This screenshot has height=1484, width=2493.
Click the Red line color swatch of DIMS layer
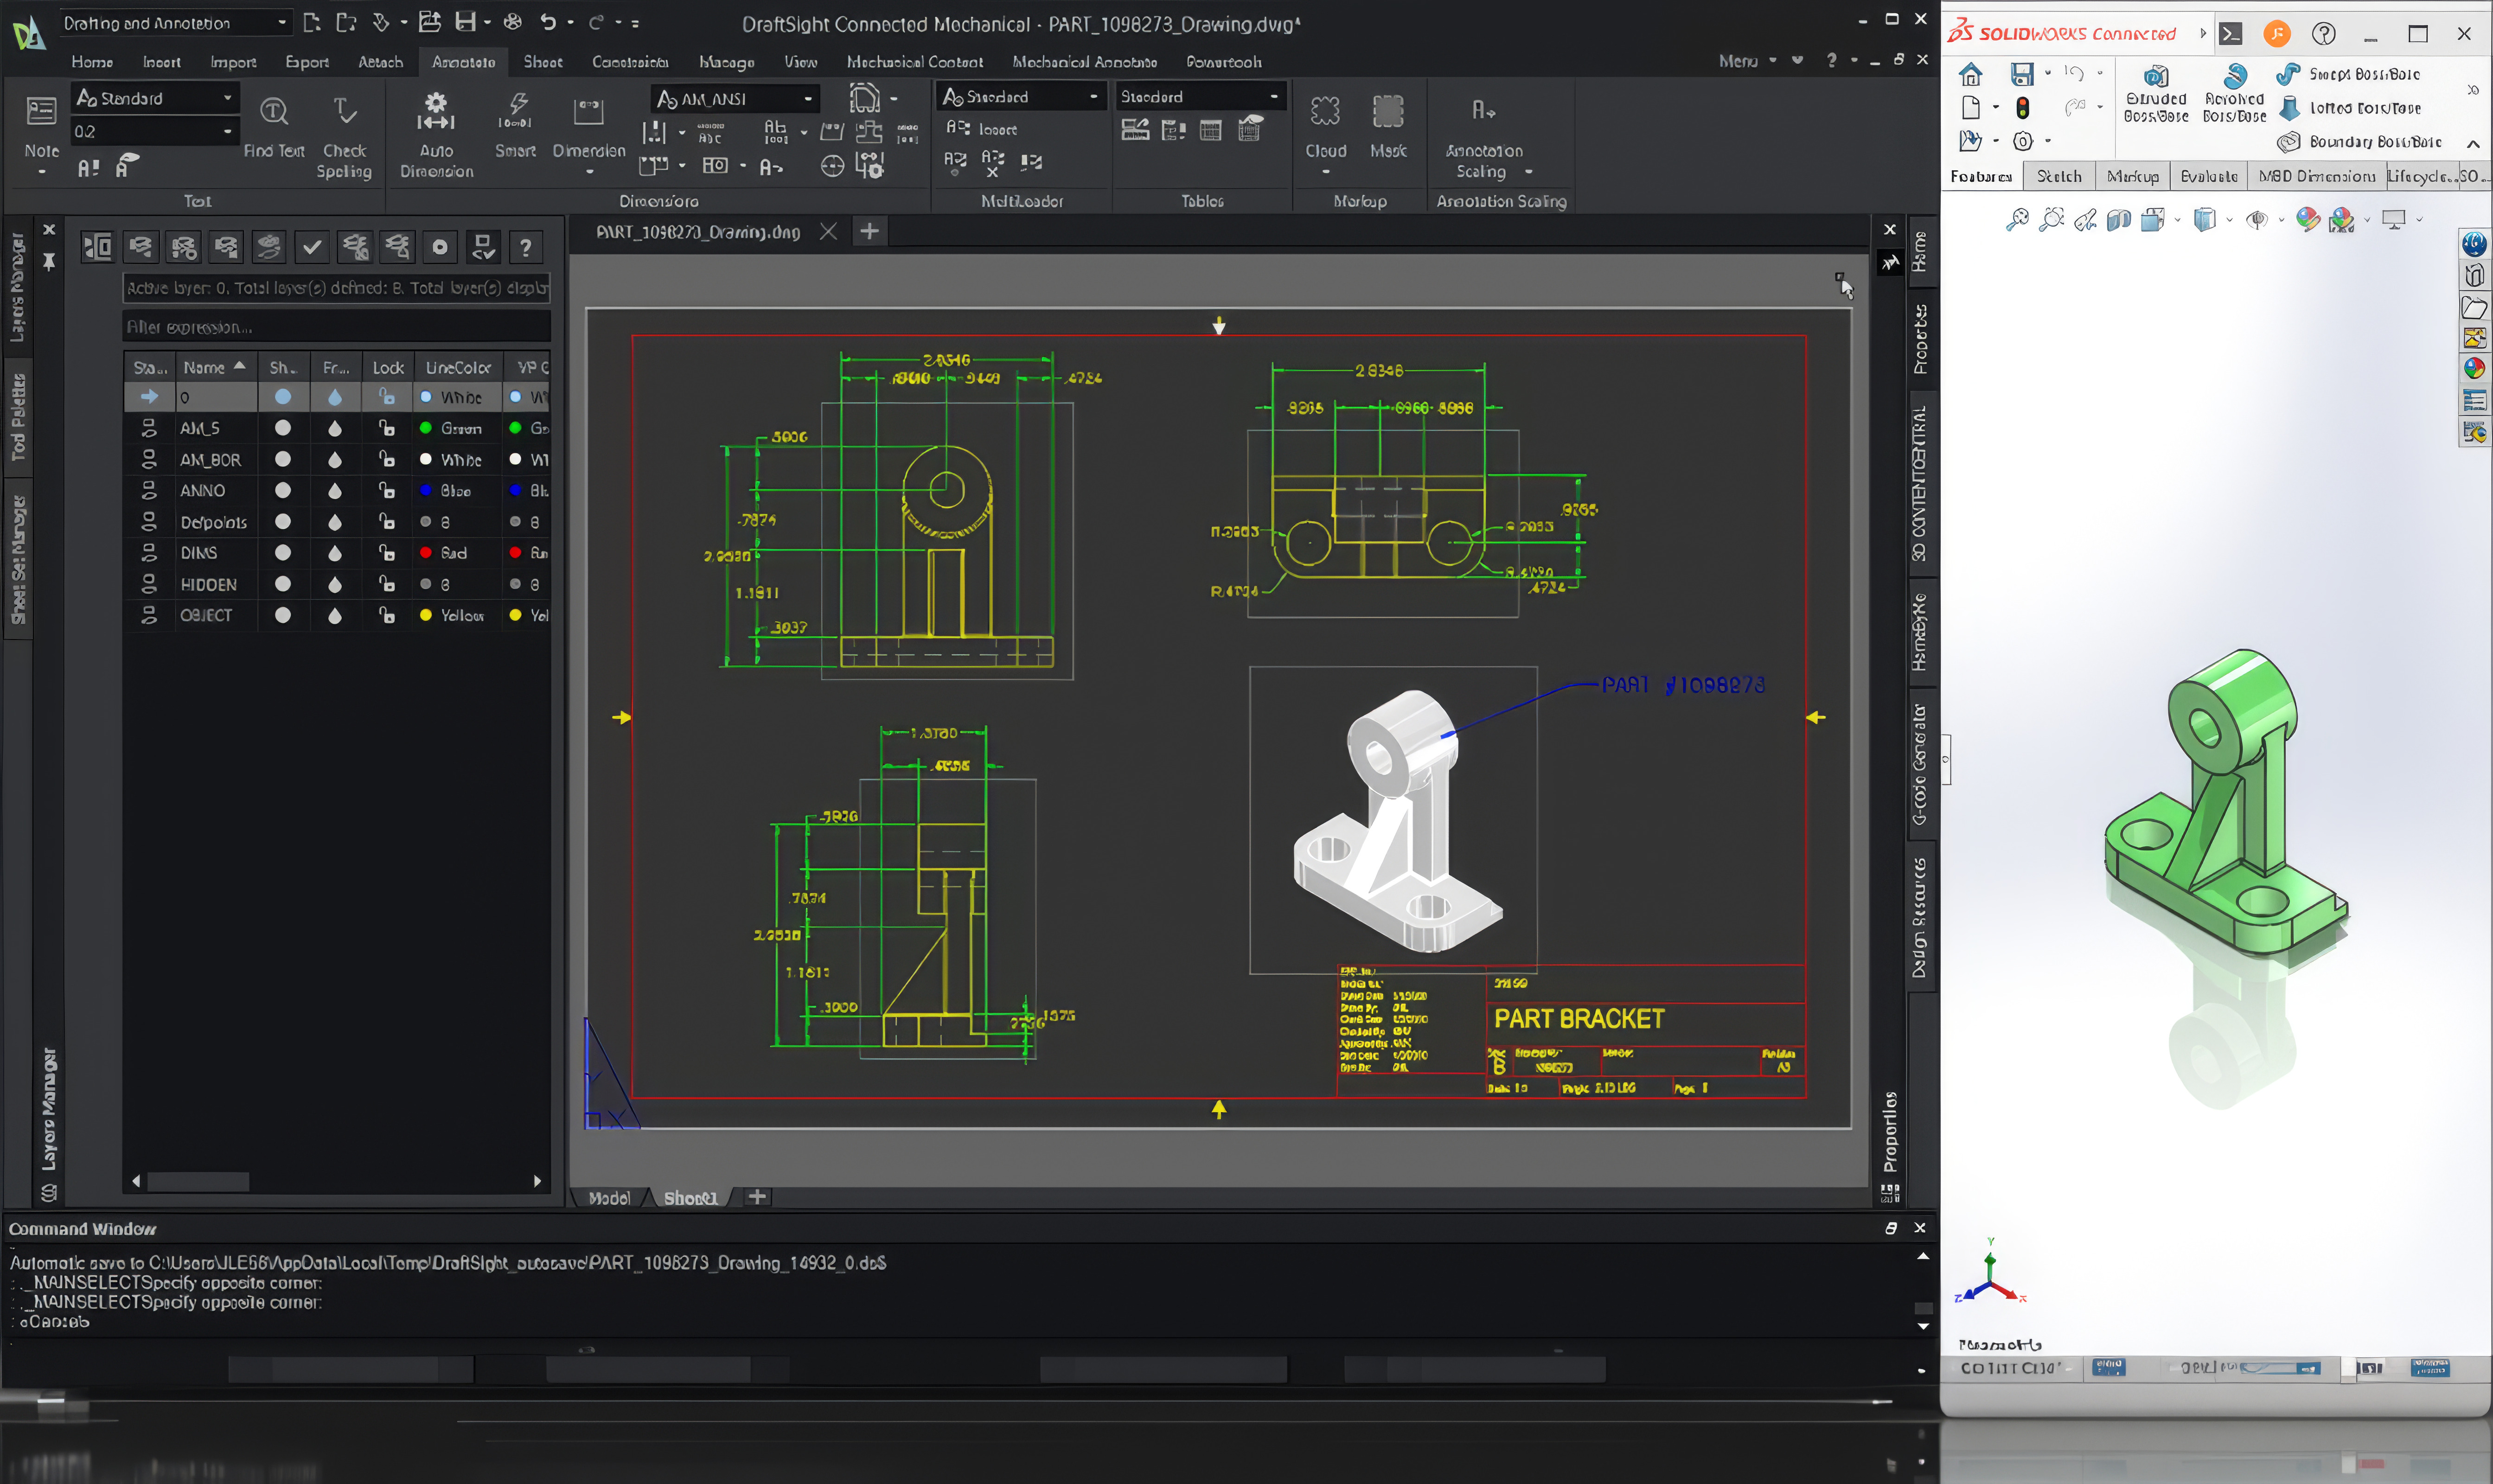coord(426,553)
